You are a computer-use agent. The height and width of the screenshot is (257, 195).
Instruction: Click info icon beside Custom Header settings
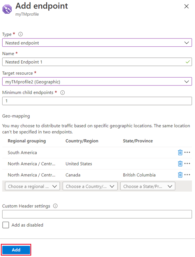point(55,206)
